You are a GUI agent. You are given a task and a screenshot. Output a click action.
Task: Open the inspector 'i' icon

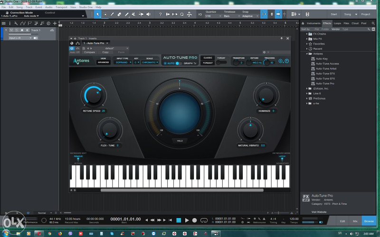pos(9,23)
